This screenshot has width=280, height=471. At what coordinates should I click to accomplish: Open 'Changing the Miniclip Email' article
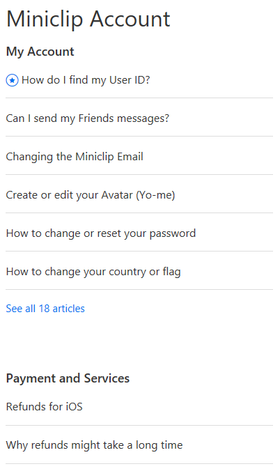pyautogui.click(x=75, y=157)
